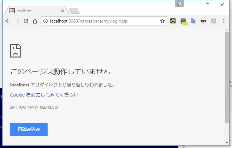View site information via the info icon
This screenshot has width=232, height=148.
(45, 21)
